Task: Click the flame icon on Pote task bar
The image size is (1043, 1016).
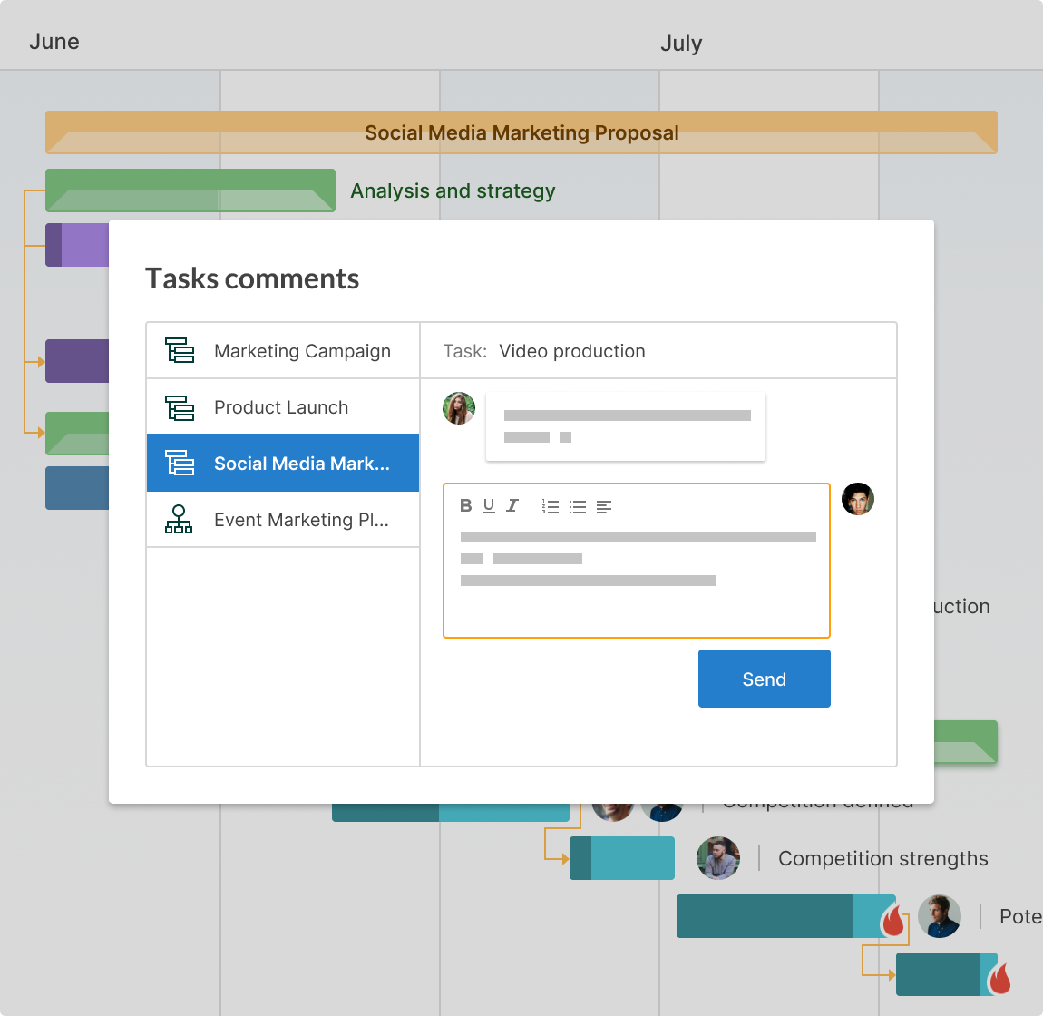Action: coord(893,921)
